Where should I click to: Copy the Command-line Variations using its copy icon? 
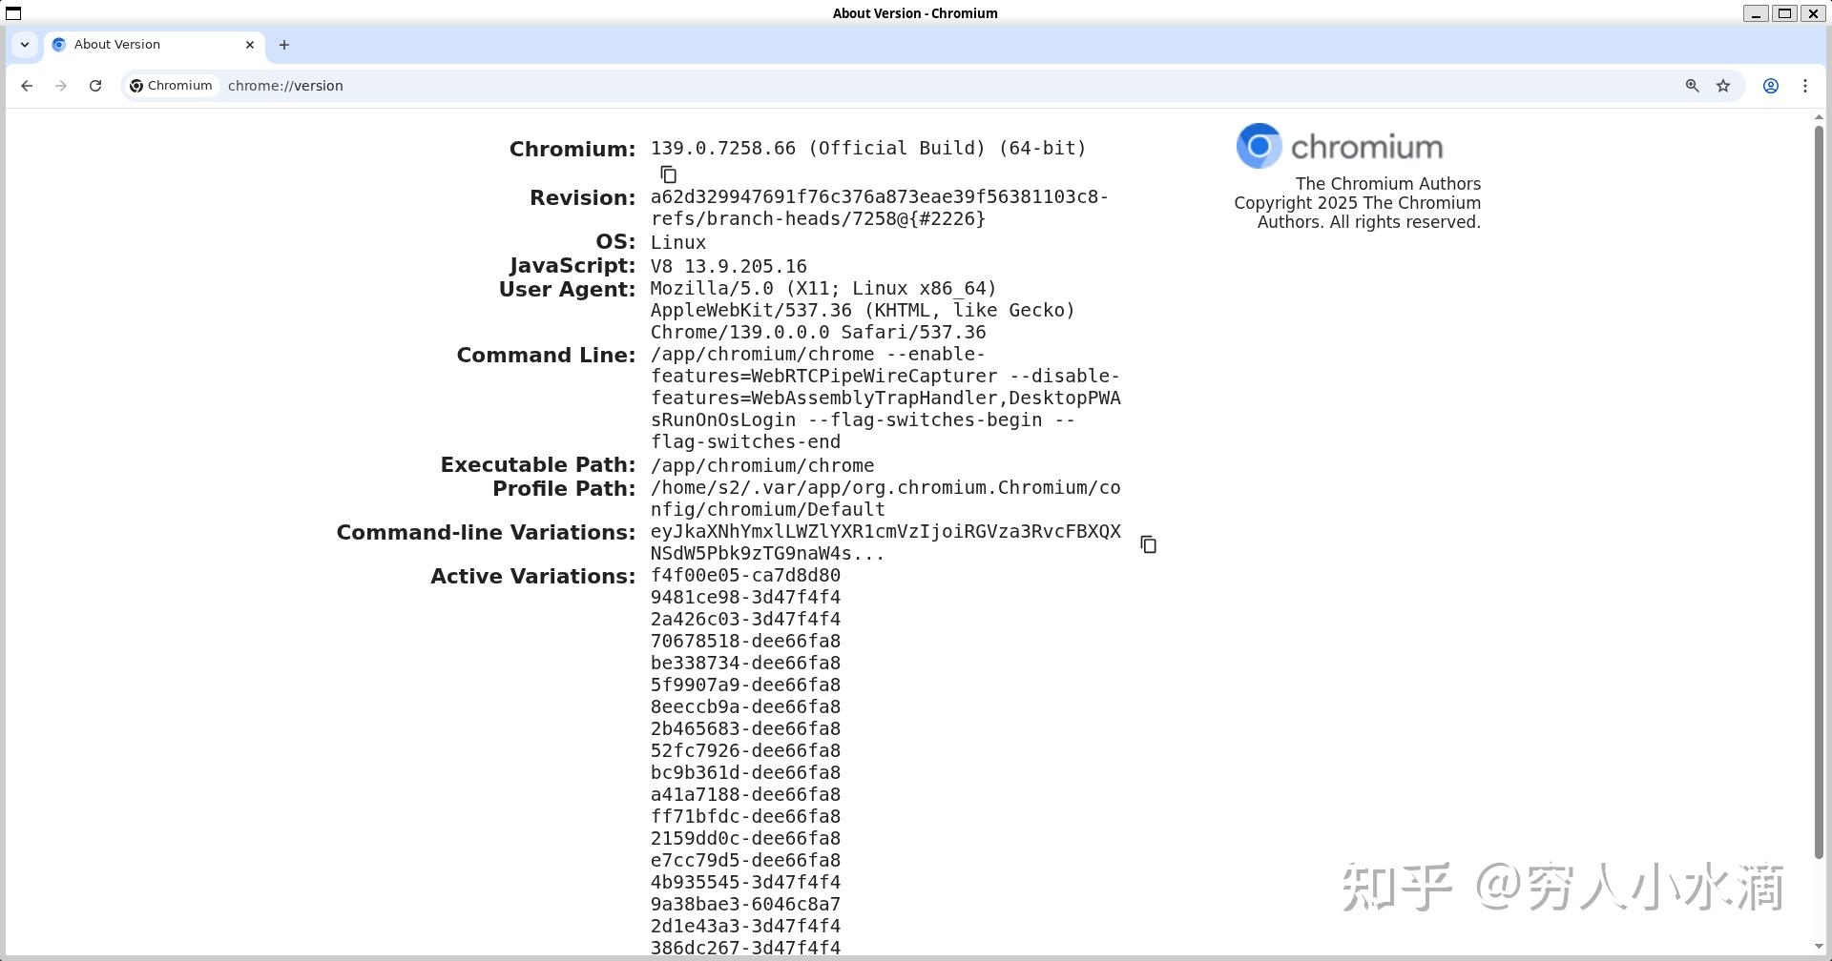pyautogui.click(x=1149, y=543)
